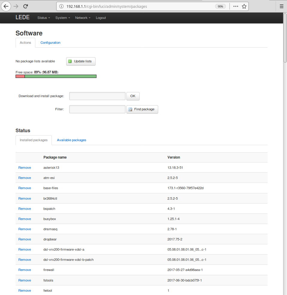The image size is (287, 295).
Task: Click version 2017-06-30-bdcb075f-1
Action: [x=185, y=280]
